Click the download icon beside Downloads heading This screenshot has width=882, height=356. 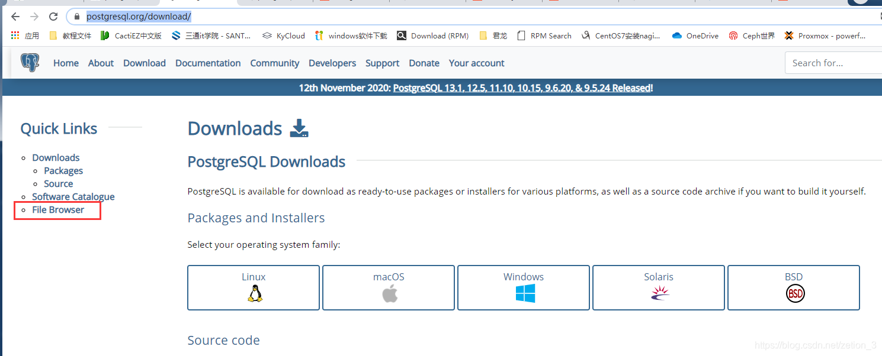[x=299, y=128]
